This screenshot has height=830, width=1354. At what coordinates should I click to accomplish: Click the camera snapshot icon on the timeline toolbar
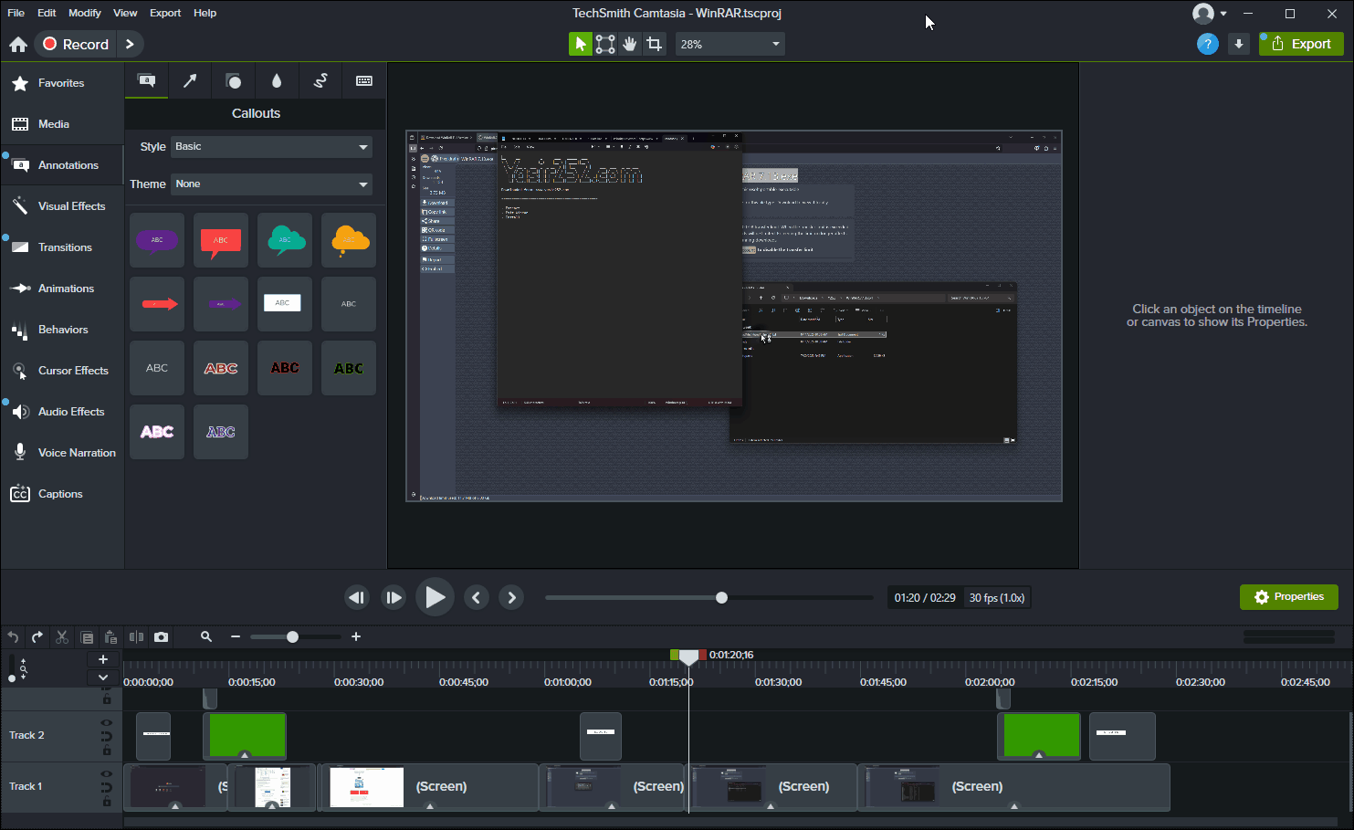[x=162, y=637]
